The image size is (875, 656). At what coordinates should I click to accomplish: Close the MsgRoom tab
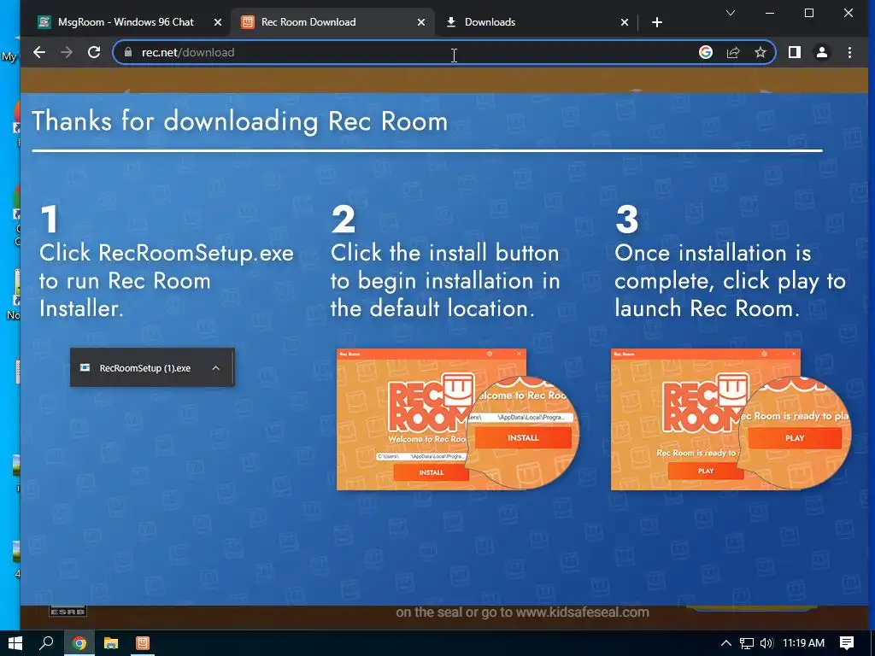218,22
